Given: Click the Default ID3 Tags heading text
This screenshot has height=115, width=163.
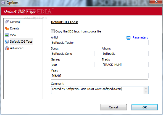Looking at the screenshot, I should click(x=64, y=22).
